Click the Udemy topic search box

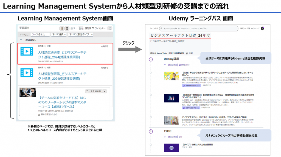199,28
